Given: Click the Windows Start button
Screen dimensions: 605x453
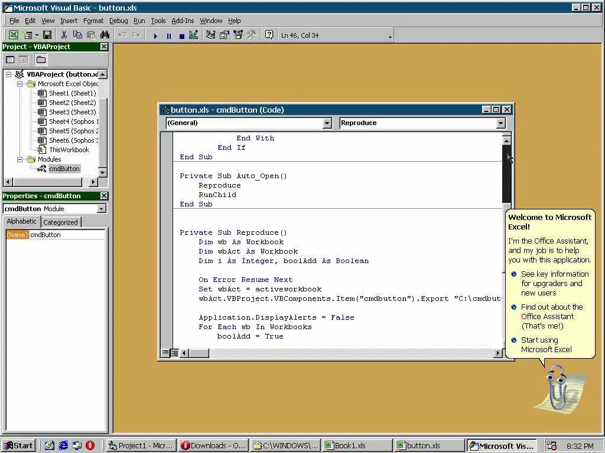Looking at the screenshot, I should click(x=18, y=446).
